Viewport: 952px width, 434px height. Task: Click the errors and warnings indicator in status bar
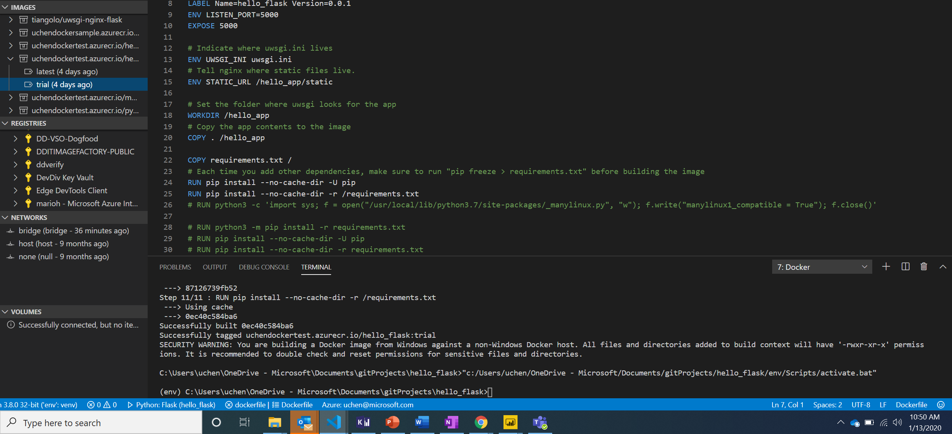(x=102, y=405)
